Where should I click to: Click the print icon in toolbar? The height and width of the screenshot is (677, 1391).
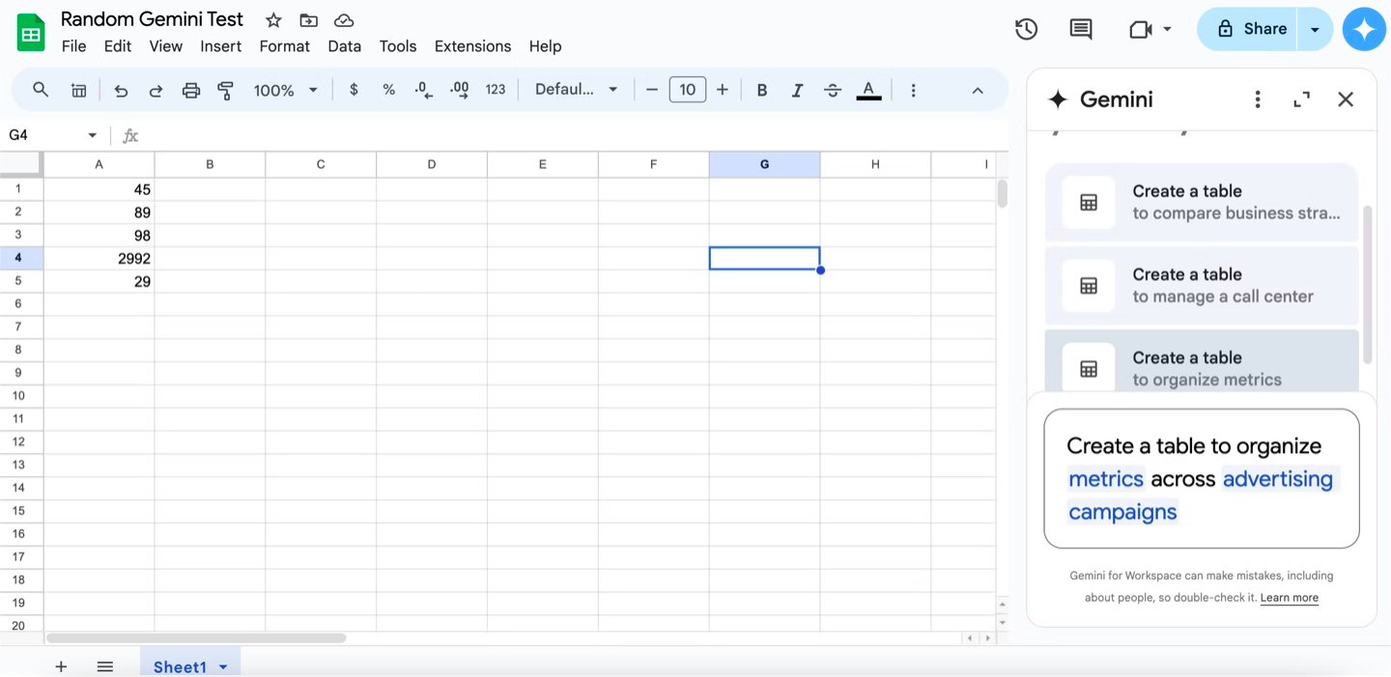[x=191, y=90]
